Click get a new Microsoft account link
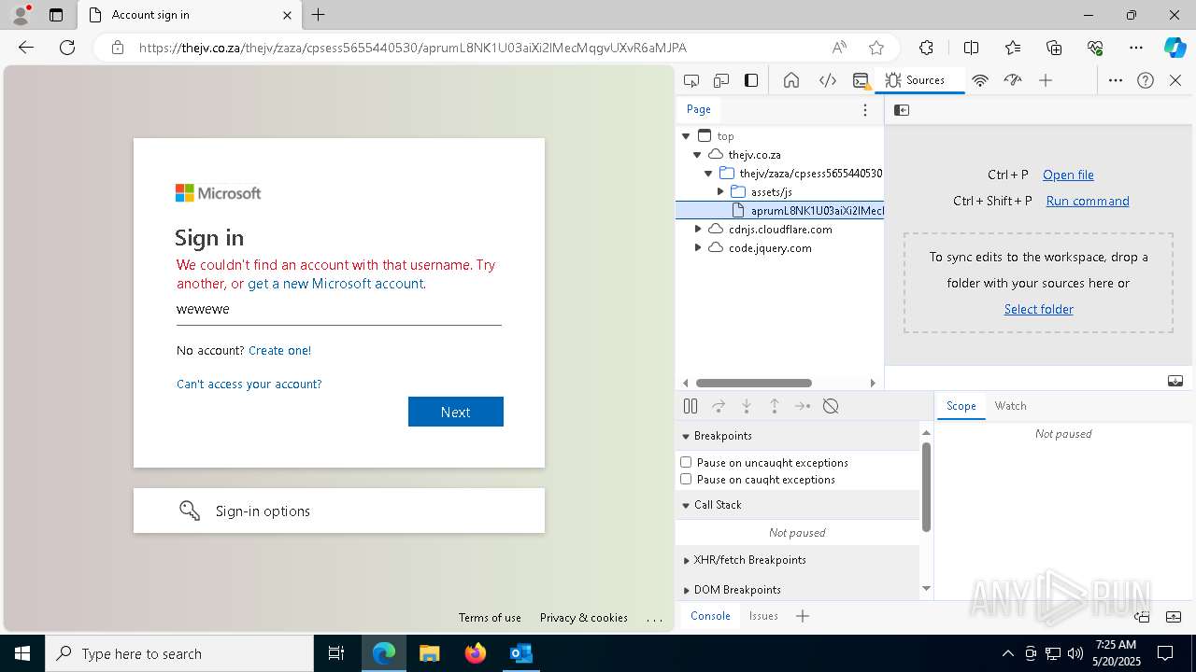The image size is (1196, 672). 335,284
